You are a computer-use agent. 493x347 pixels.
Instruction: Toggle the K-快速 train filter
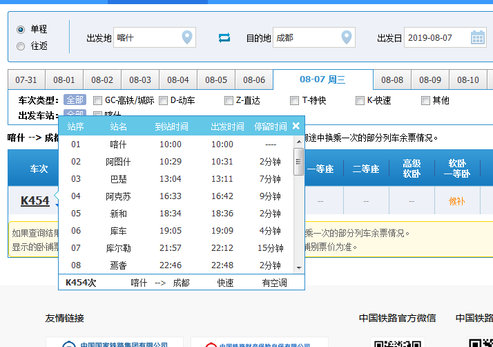pyautogui.click(x=360, y=100)
